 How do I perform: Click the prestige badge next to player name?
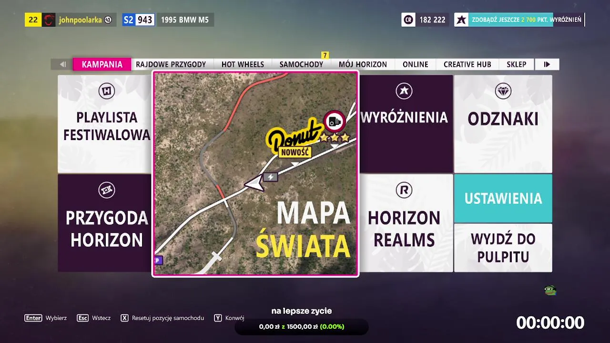point(108,20)
